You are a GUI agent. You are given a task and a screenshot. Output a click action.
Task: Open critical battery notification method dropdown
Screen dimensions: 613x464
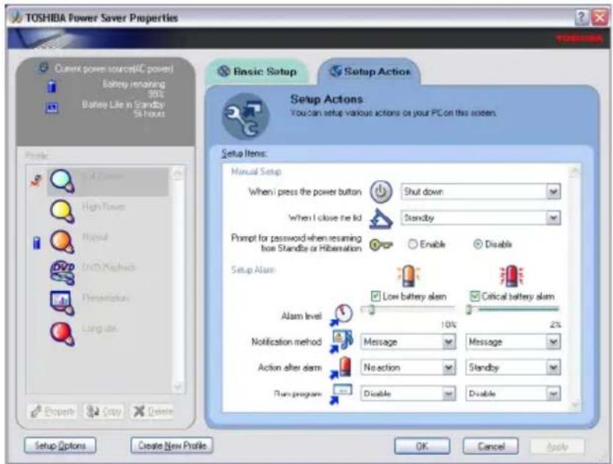(553, 342)
